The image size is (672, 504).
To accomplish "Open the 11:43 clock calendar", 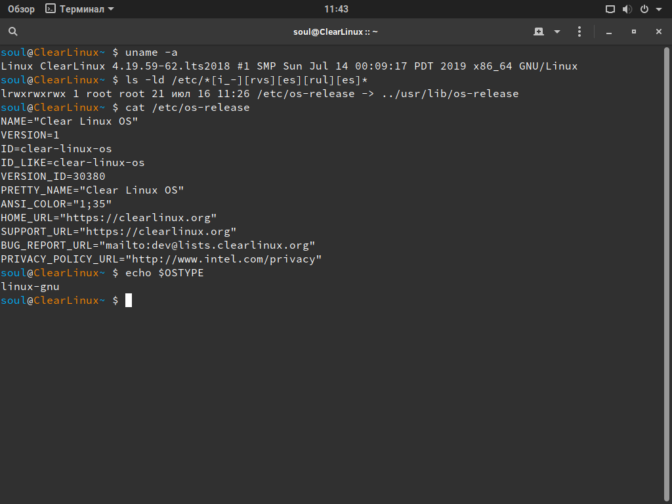I will (336, 9).
